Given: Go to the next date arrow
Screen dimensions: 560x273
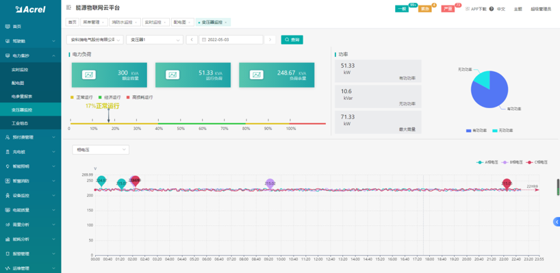Looking at the screenshot, I should (270, 40).
